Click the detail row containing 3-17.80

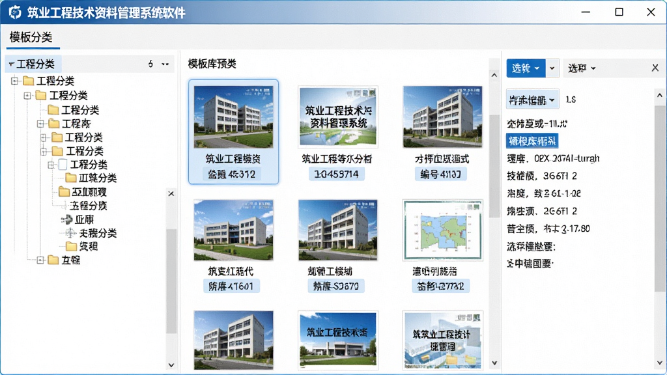coord(548,229)
